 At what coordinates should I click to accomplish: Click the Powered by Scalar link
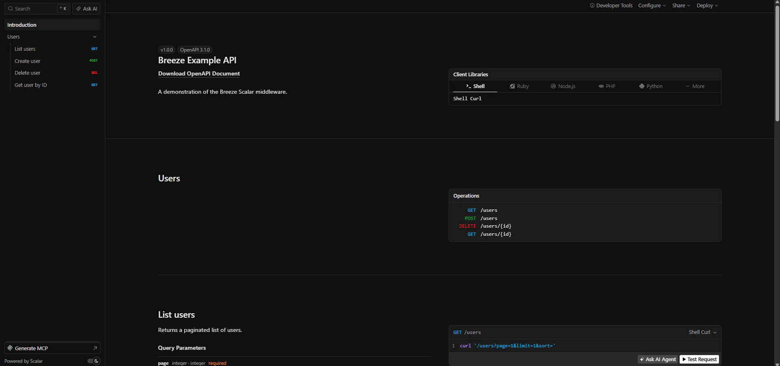pos(24,361)
